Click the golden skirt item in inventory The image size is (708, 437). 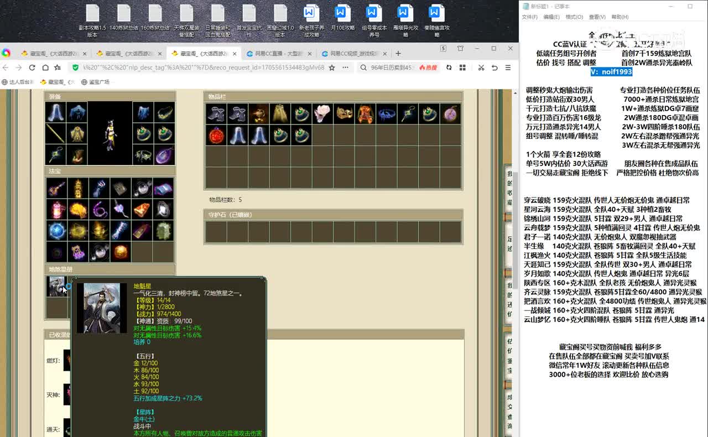click(280, 113)
